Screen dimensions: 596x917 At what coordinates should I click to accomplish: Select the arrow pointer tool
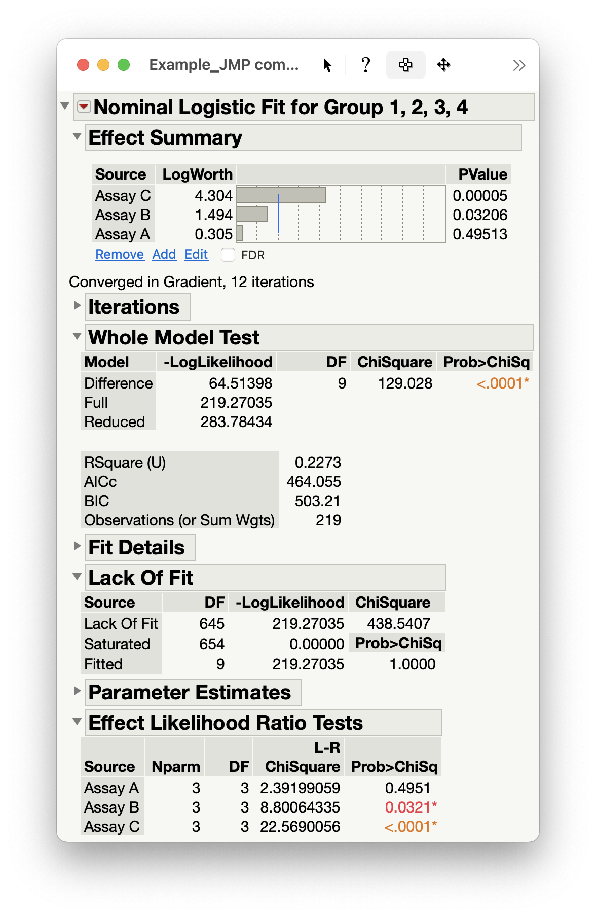pyautogui.click(x=327, y=65)
